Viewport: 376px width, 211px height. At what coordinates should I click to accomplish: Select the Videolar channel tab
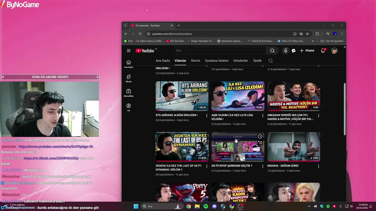click(180, 61)
